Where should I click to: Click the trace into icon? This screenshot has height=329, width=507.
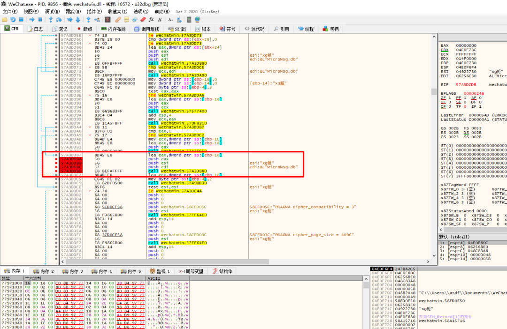pos(69,20)
